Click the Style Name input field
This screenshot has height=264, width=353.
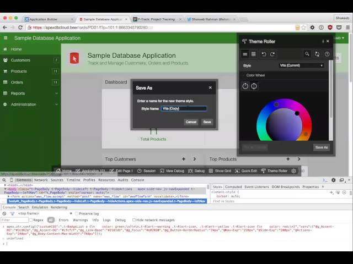click(x=184, y=109)
